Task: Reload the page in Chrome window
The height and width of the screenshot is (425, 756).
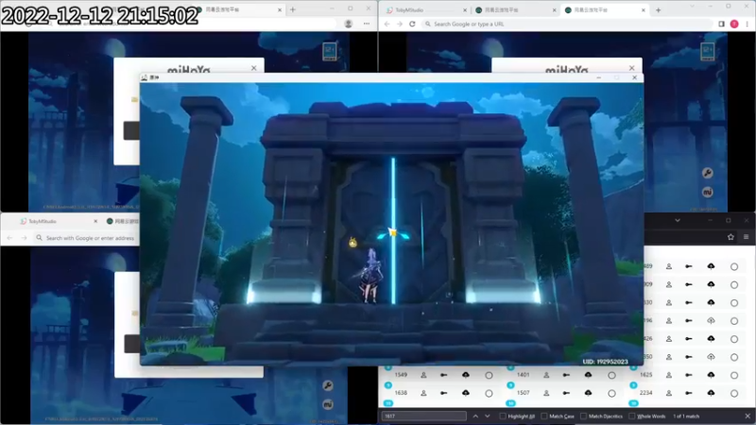Action: (x=412, y=24)
